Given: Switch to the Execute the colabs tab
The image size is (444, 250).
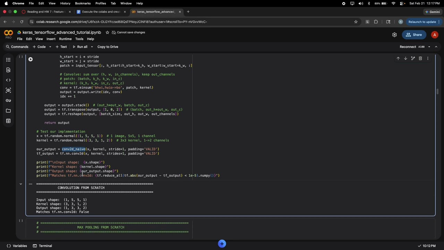Looking at the screenshot, I should pos(101,12).
